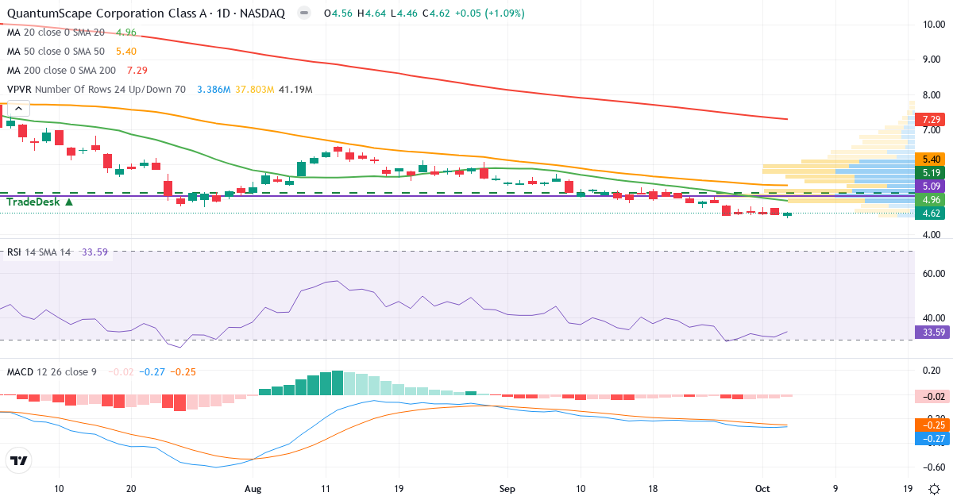Screen dimensions: 953x500
Task: Click the Aug label on time axis
Action: (253, 489)
